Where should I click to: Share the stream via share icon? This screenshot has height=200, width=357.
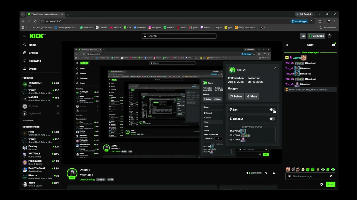[x=266, y=173]
